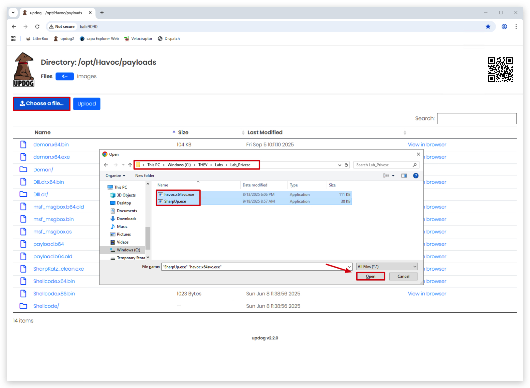Click the bookmark star in address bar
Screen dimensions: 530x388
tap(488, 27)
